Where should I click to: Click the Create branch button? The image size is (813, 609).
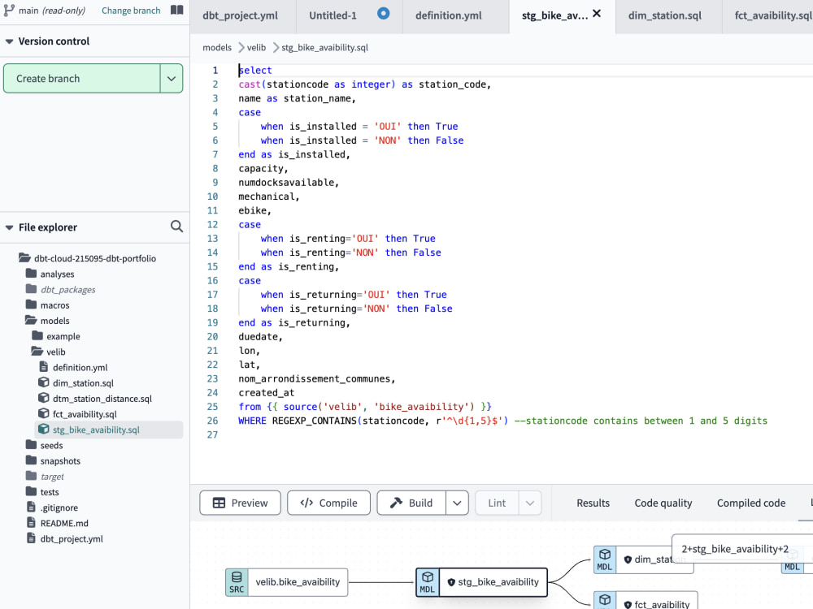coord(82,79)
